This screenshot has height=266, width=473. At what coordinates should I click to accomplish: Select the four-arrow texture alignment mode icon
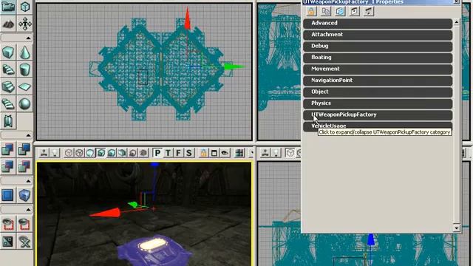[x=24, y=24]
